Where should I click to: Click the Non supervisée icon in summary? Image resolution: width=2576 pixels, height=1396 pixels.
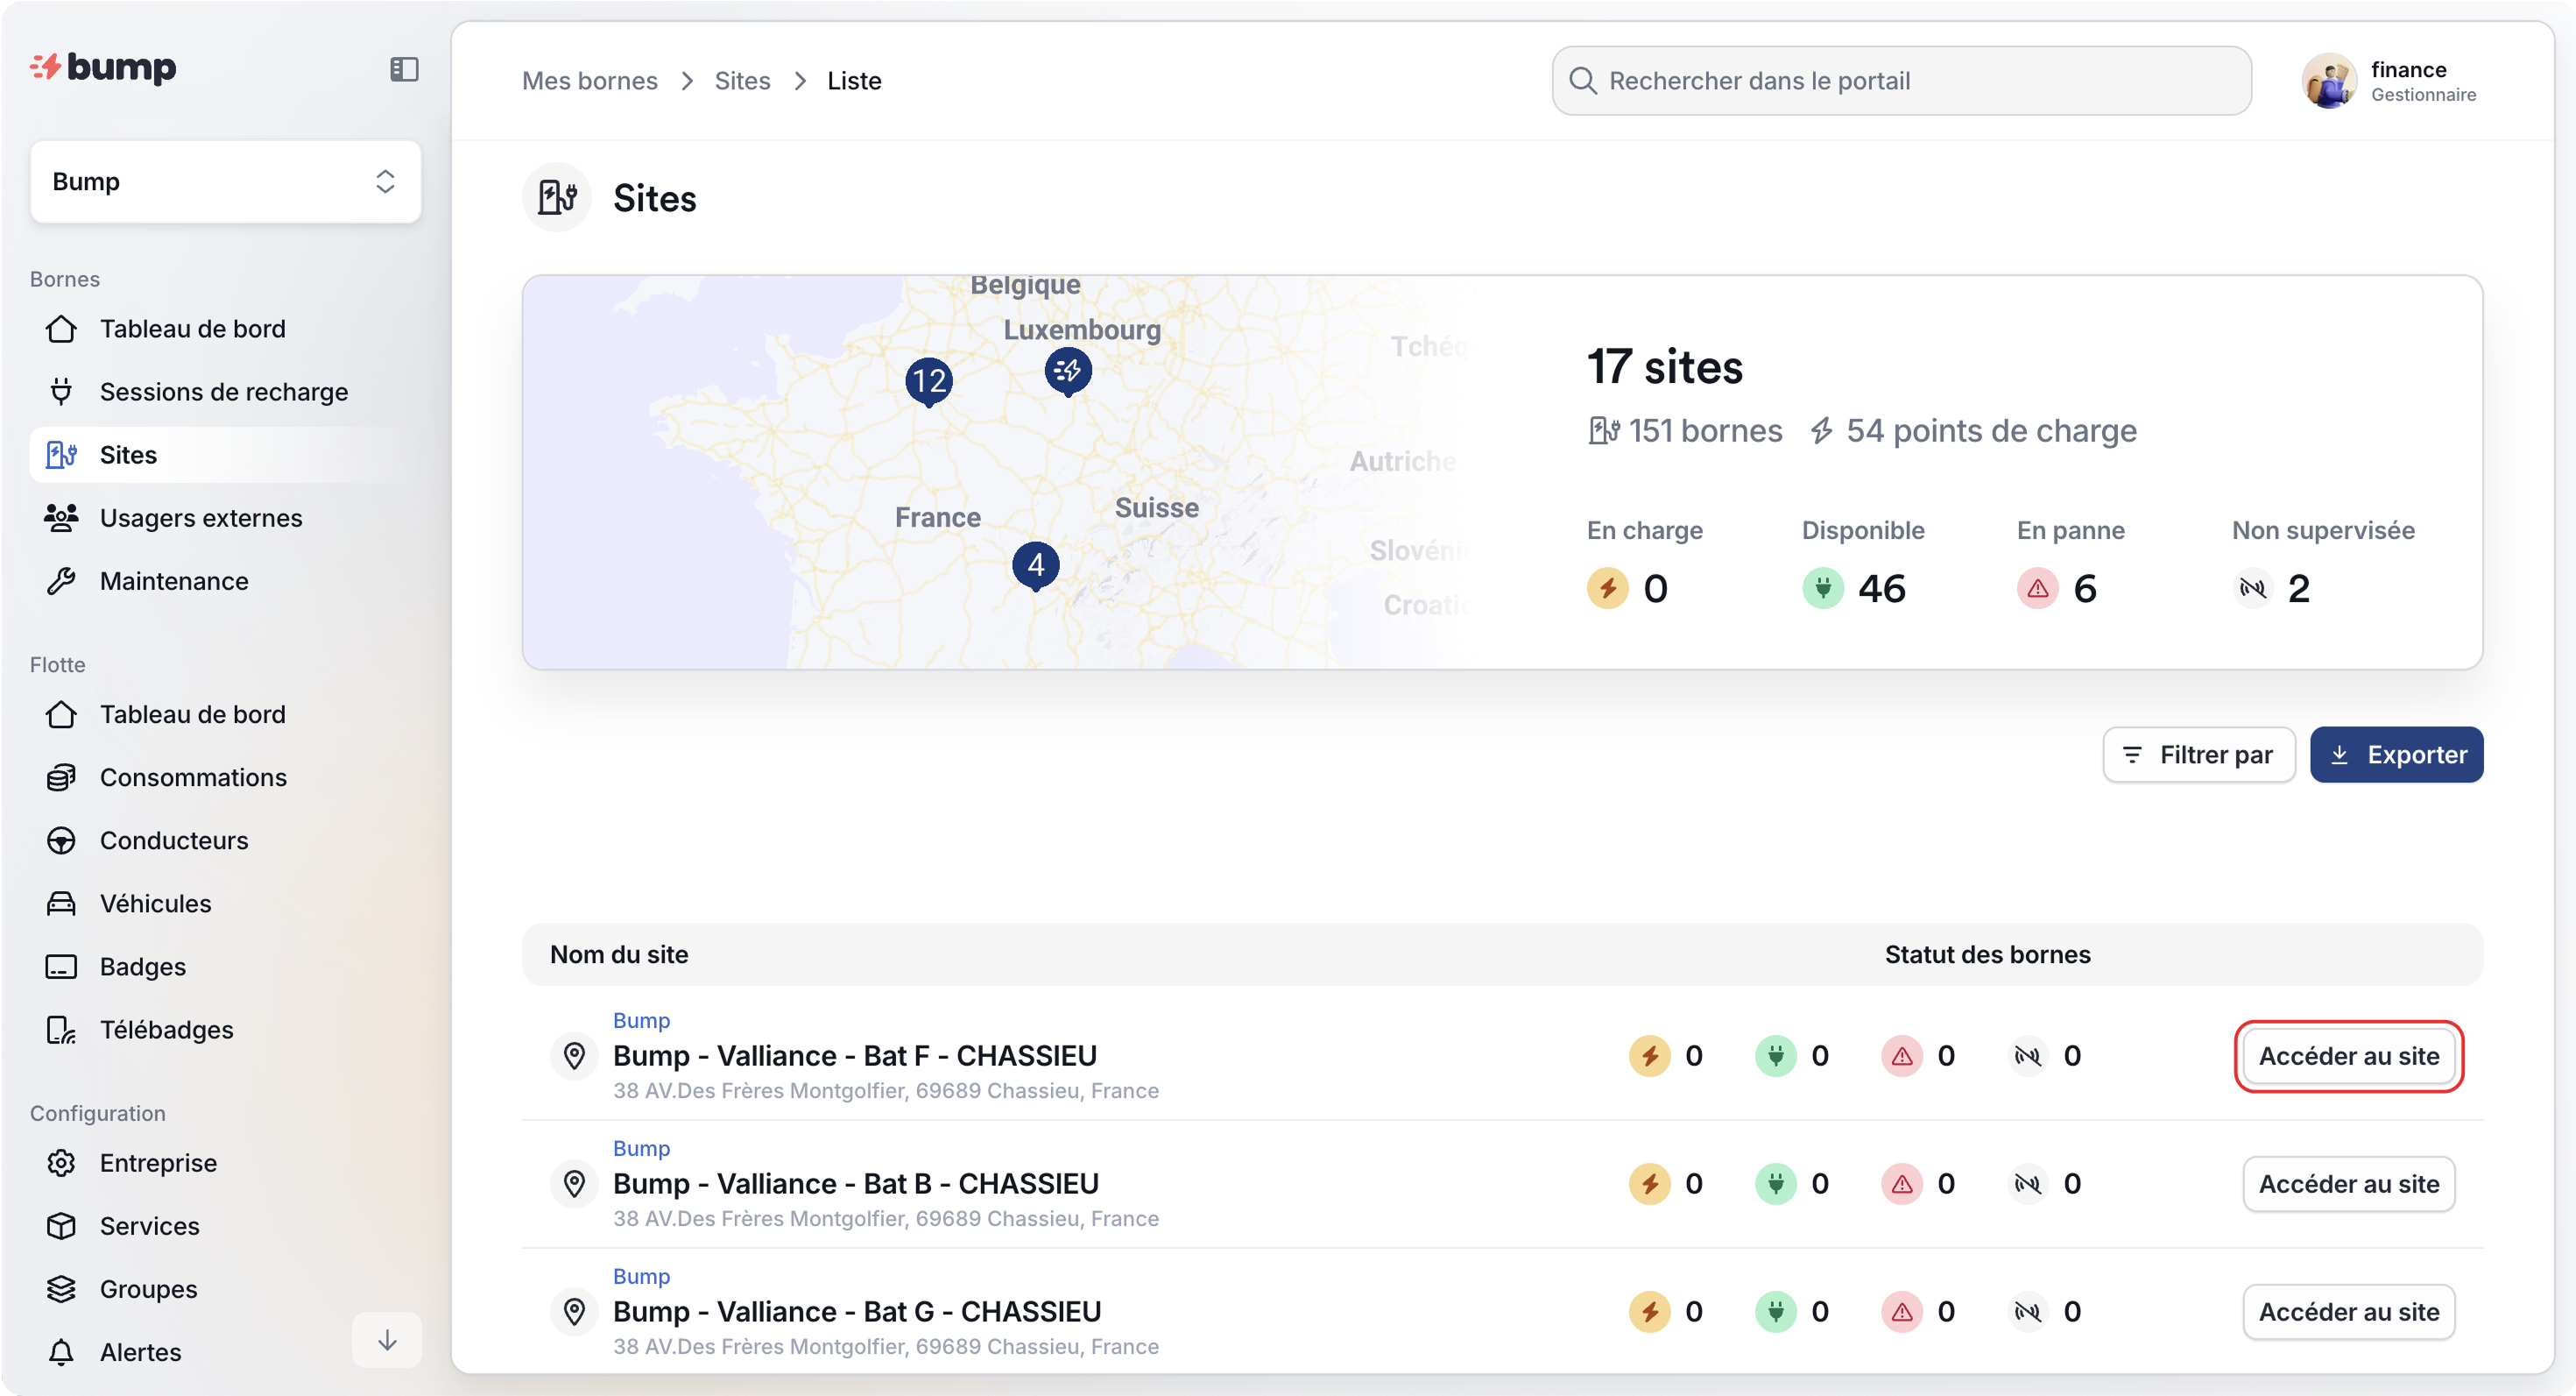(x=2252, y=588)
